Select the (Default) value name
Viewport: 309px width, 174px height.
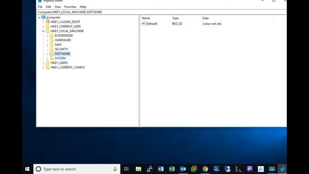click(x=152, y=24)
